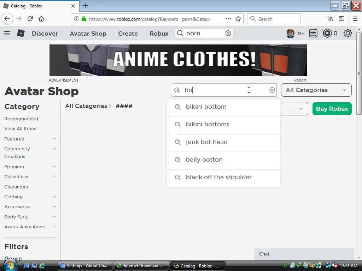Expand the Accessories category
The width and height of the screenshot is (362, 271).
(x=54, y=206)
